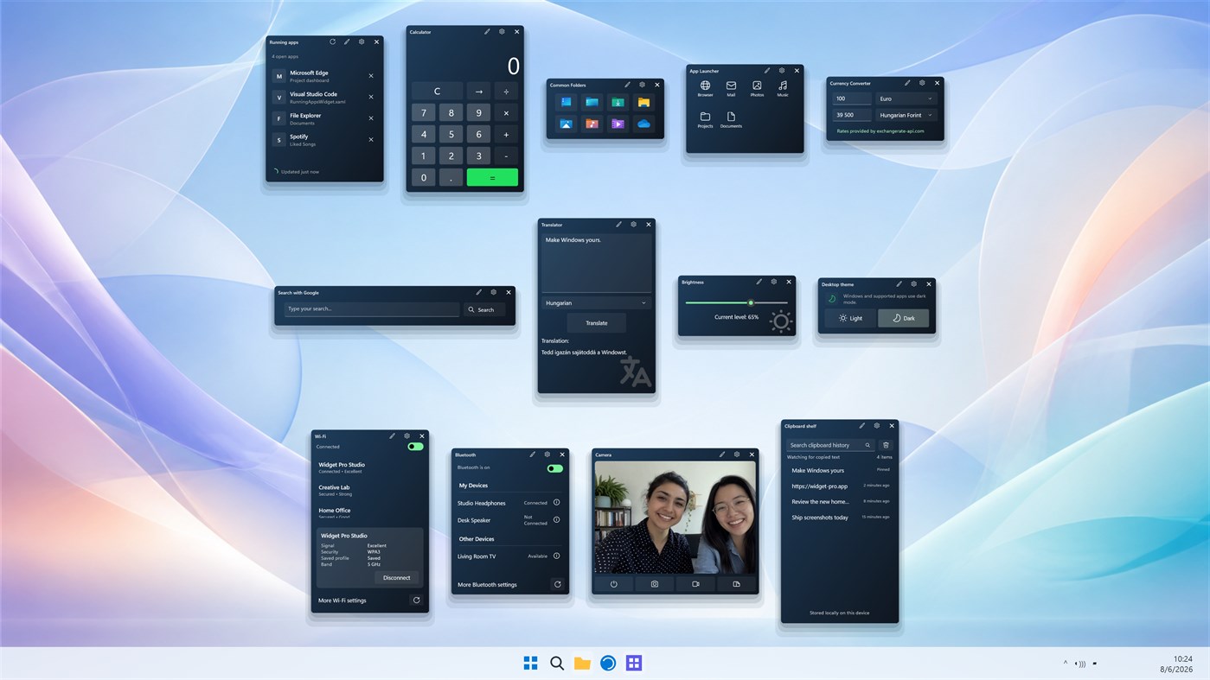
Task: Open the Hungarian language dropdown in Translator
Action: (596, 303)
